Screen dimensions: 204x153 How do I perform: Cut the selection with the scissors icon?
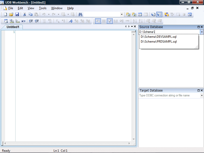point(24,14)
